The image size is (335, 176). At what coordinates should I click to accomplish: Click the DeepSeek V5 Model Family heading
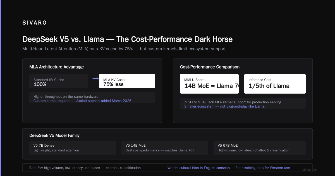tap(54, 135)
